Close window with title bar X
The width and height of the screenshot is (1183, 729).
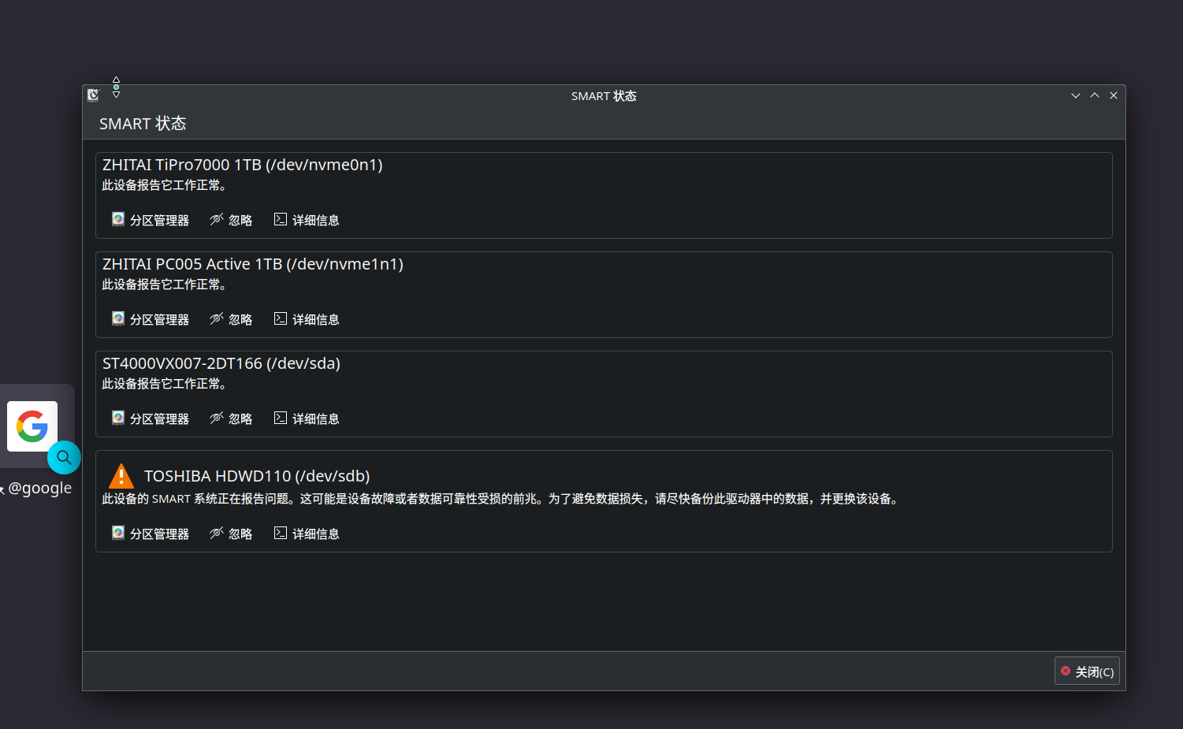coord(1114,95)
